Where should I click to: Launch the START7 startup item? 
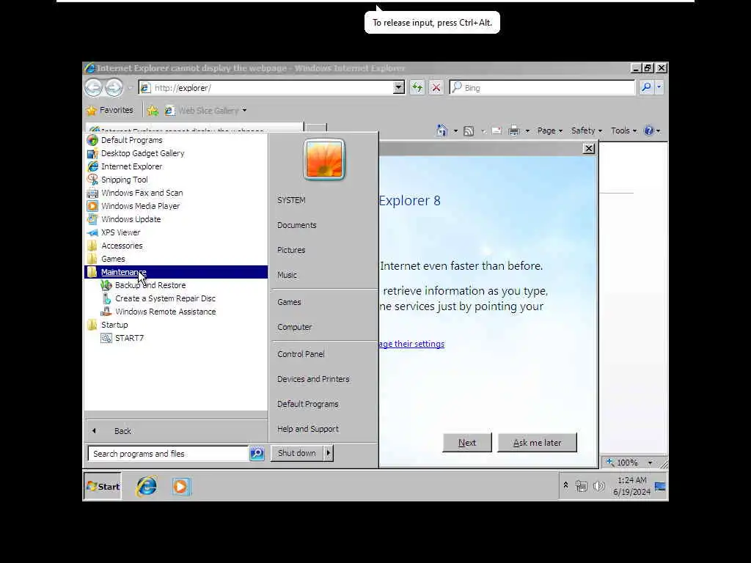[x=129, y=338]
